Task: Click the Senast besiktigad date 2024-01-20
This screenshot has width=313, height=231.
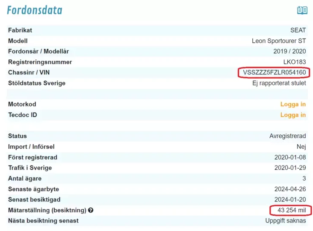Action: (290, 200)
